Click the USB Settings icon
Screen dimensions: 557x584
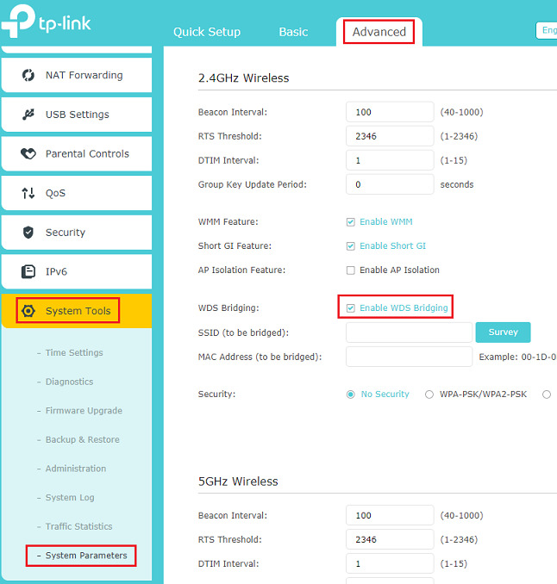(x=28, y=115)
